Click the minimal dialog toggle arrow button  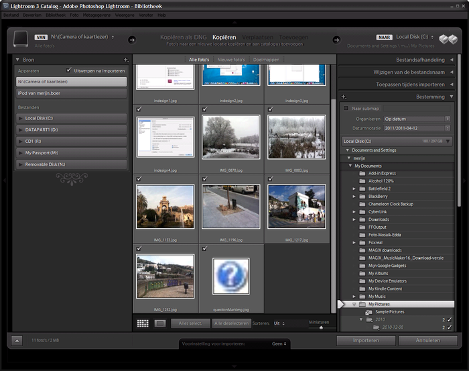pos(17,340)
